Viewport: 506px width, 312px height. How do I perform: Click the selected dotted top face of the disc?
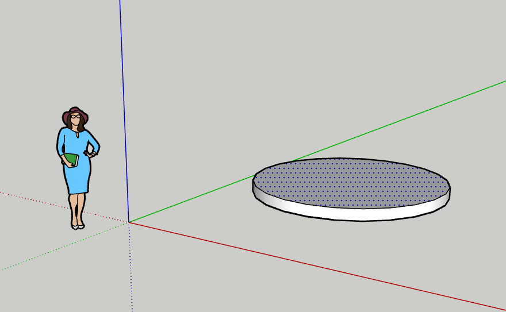[x=351, y=183]
